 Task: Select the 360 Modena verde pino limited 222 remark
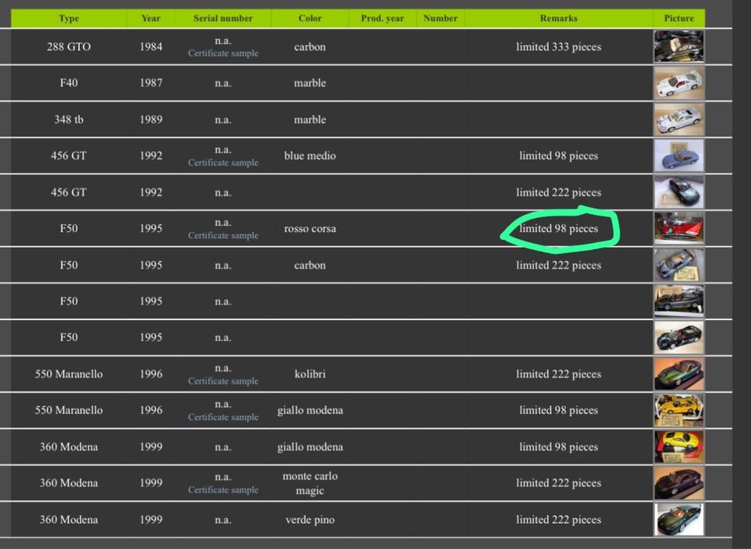[558, 519]
